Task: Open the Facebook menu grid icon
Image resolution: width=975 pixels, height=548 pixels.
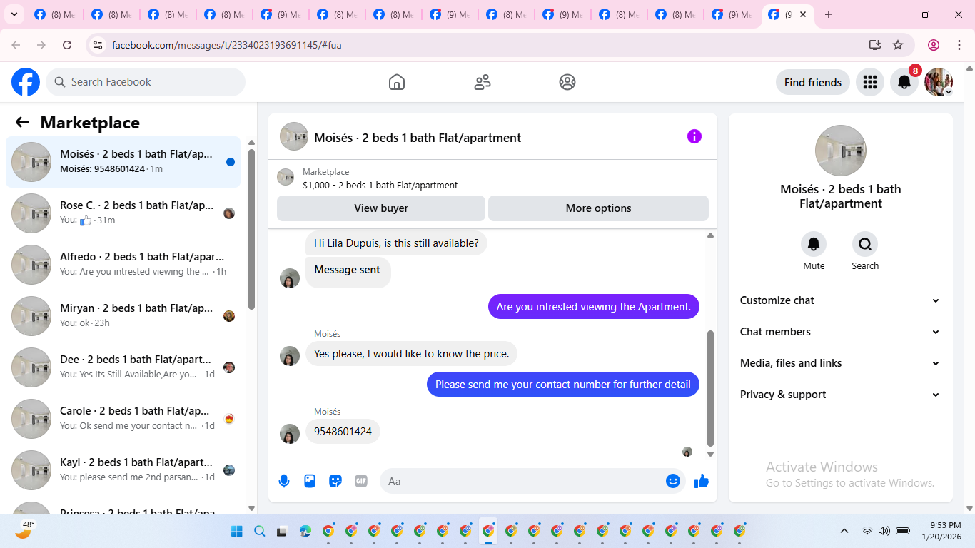Action: 869,82
